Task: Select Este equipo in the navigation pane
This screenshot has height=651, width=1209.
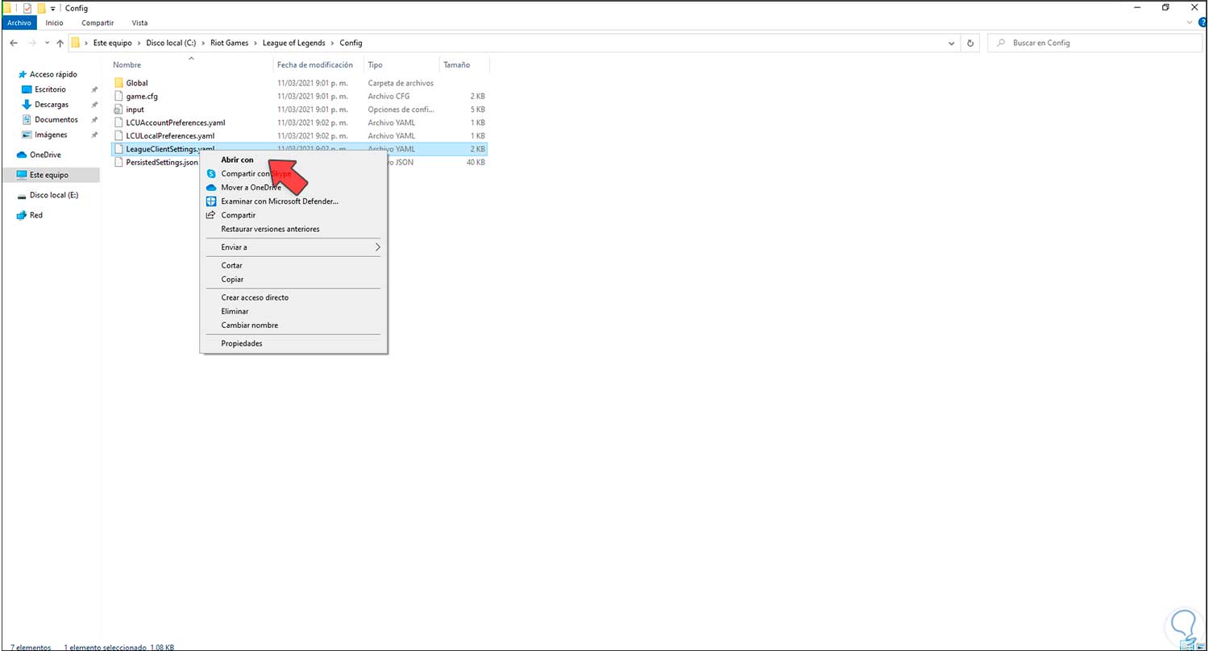Action: 49,175
